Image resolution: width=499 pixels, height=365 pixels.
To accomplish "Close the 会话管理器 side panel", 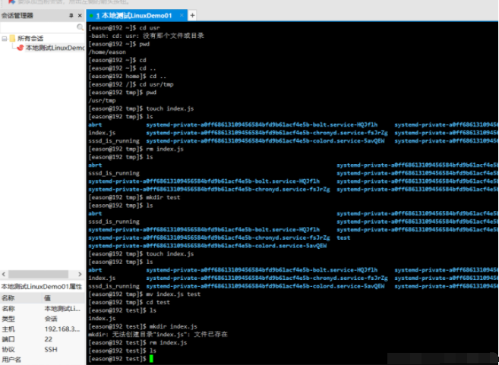I will point(81,15).
